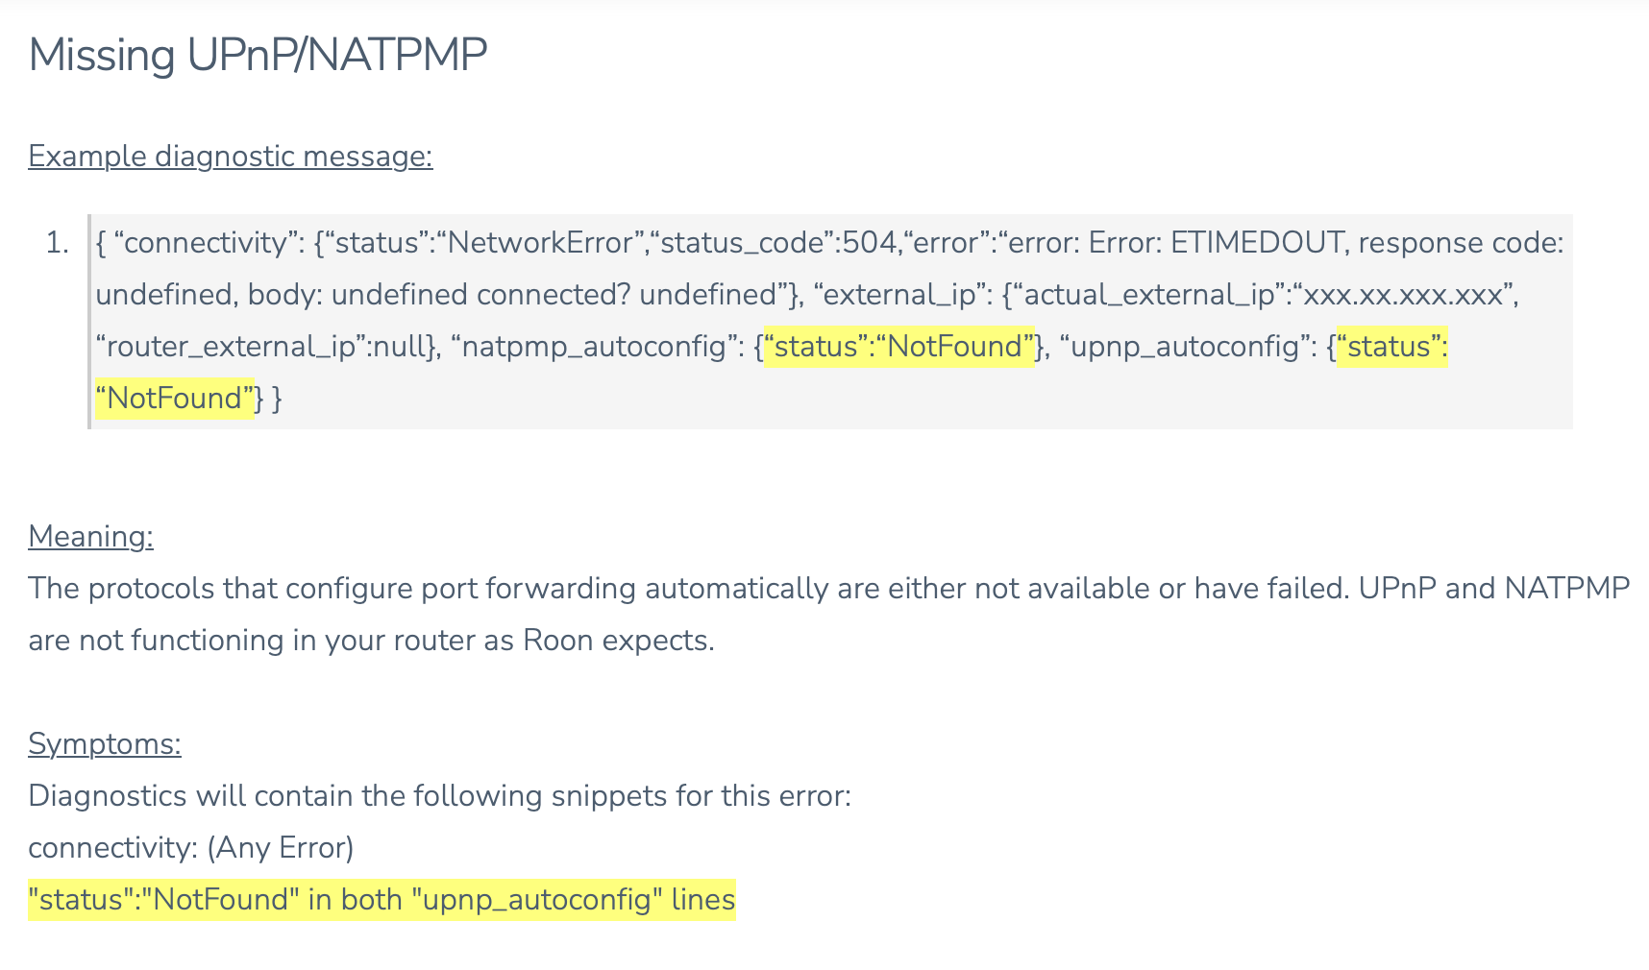Image resolution: width=1649 pixels, height=970 pixels.
Task: Click 'upnp_autoconfig' key in the code block
Action: tap(1185, 347)
